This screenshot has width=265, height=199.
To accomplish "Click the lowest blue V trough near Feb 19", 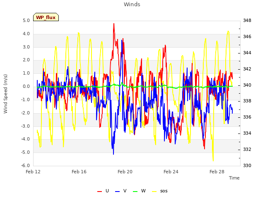I will point(113,154).
